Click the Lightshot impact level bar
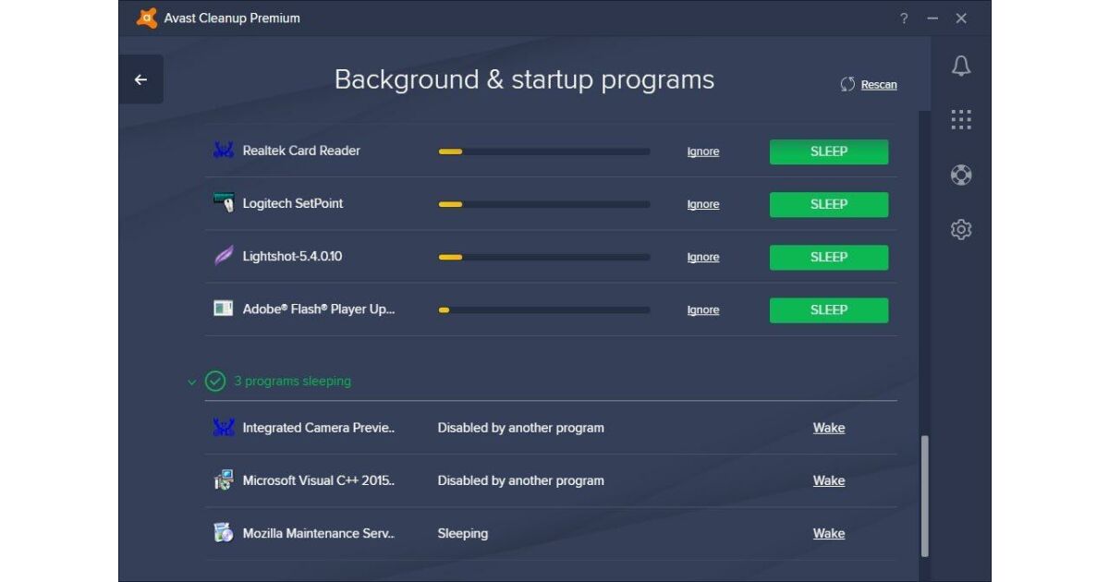The image size is (1109, 582). [x=543, y=257]
